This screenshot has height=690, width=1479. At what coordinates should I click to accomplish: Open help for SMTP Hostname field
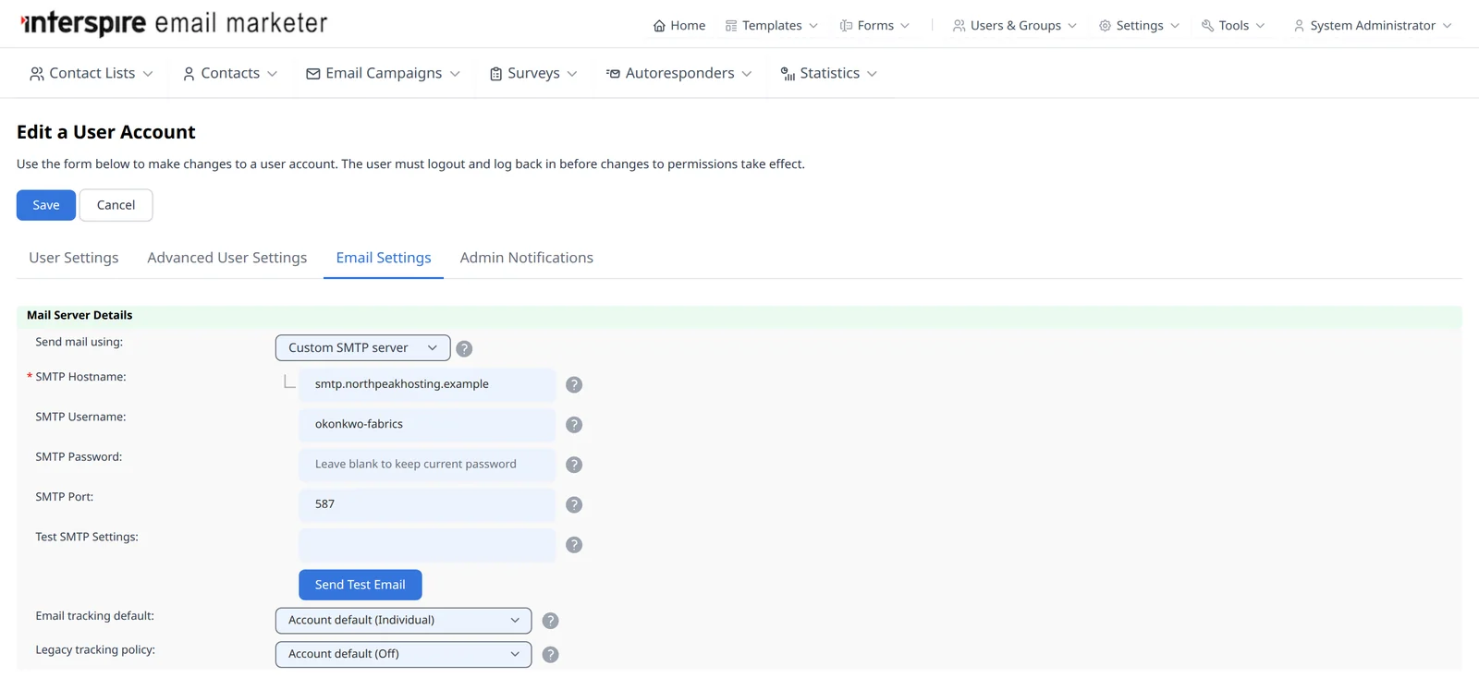[x=574, y=384]
